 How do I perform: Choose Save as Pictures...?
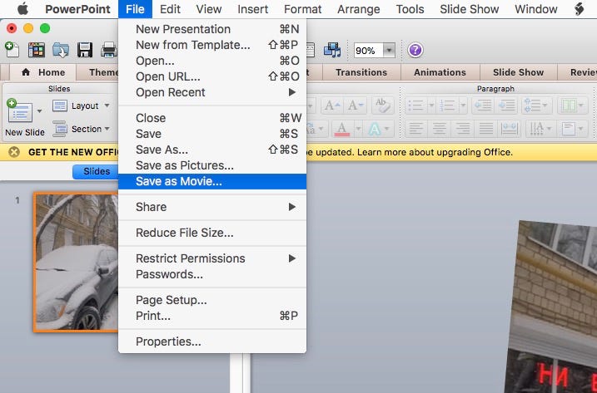click(x=212, y=165)
